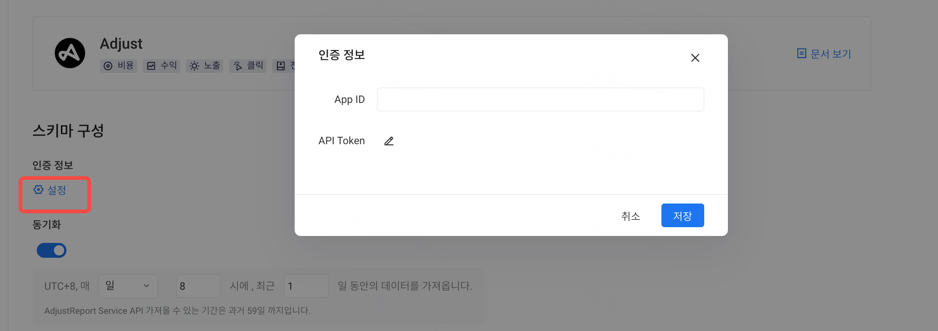Click the 노출 sun icon badge
938x331 pixels.
tap(195, 65)
